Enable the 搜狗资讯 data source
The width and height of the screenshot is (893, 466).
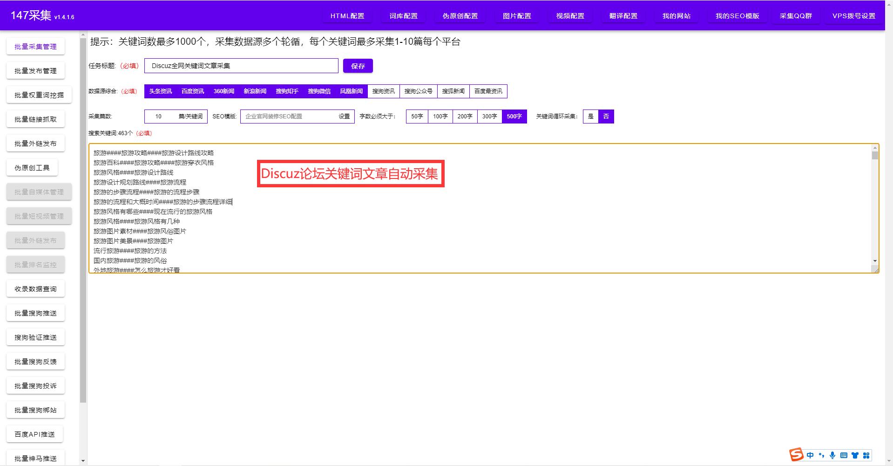(x=384, y=91)
